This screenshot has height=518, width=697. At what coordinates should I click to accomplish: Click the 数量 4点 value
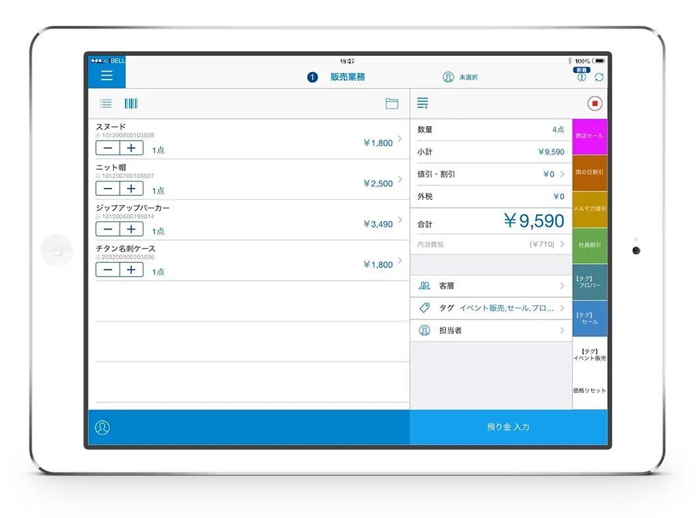point(558,129)
